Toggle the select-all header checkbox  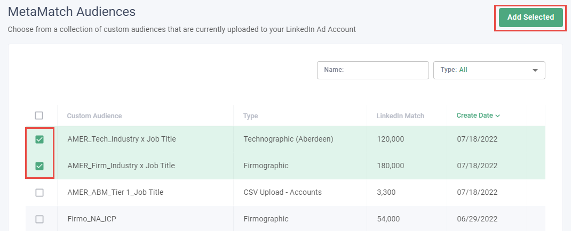[39, 115]
